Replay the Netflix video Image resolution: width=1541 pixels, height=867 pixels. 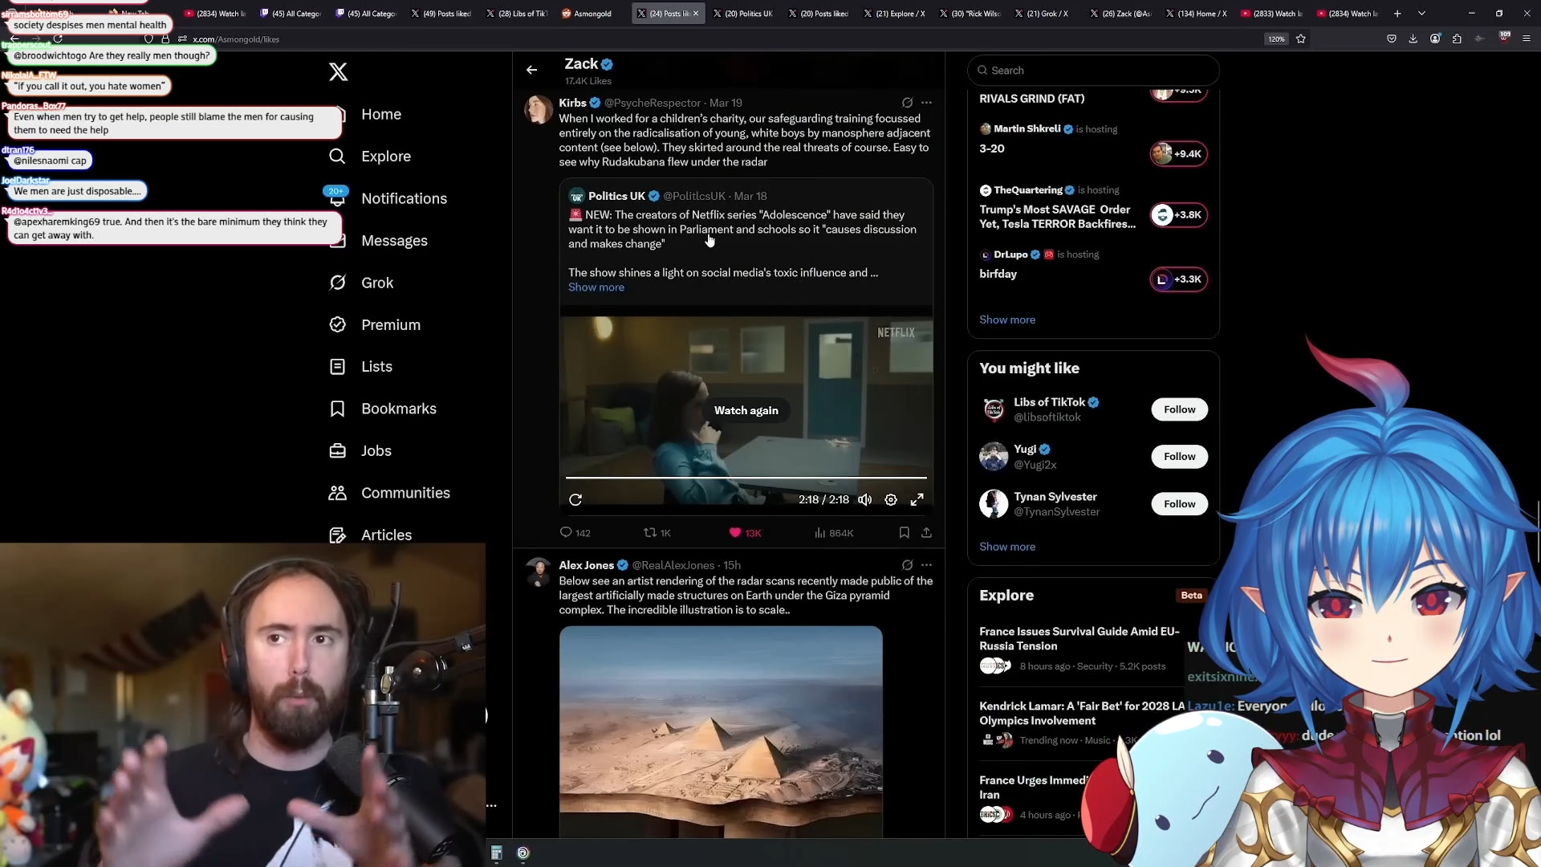pos(575,499)
